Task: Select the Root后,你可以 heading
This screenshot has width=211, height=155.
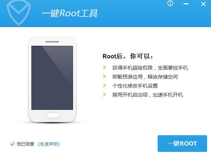Action: [x=128, y=56]
